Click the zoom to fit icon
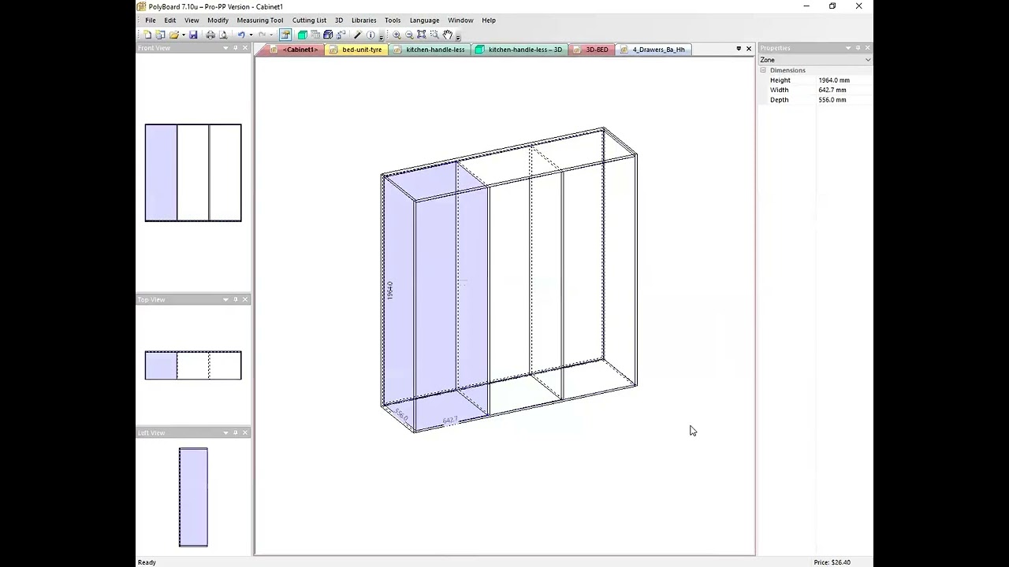The height and width of the screenshot is (567, 1009). 422,35
